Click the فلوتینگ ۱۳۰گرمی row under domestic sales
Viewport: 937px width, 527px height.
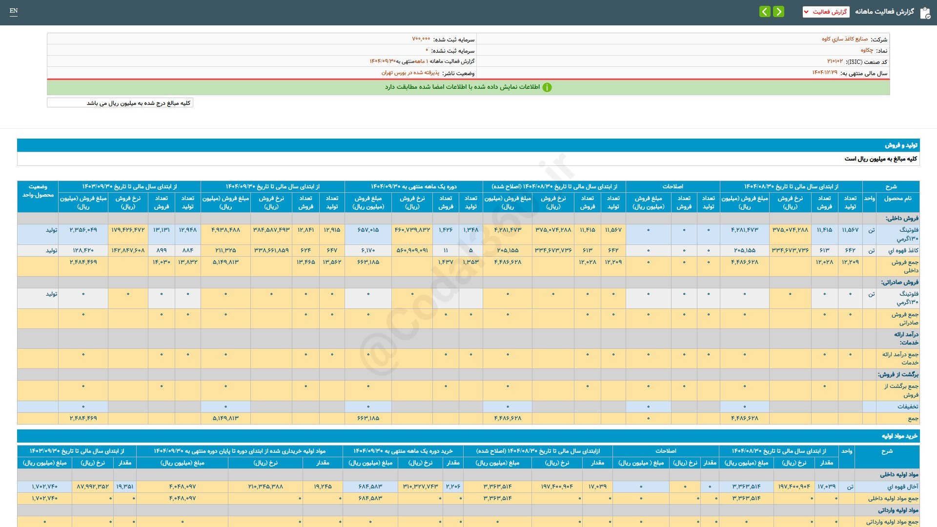908,234
